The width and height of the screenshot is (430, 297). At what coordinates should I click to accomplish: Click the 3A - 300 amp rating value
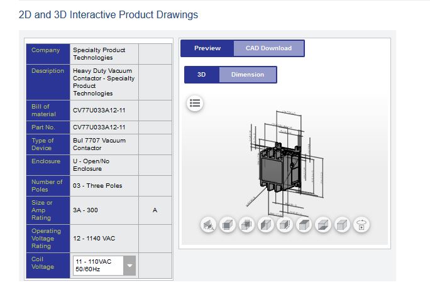pos(104,210)
